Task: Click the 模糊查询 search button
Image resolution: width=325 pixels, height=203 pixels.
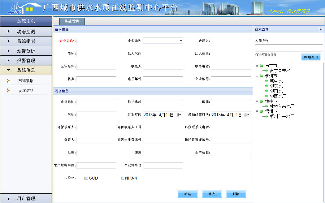Action: 311,57
